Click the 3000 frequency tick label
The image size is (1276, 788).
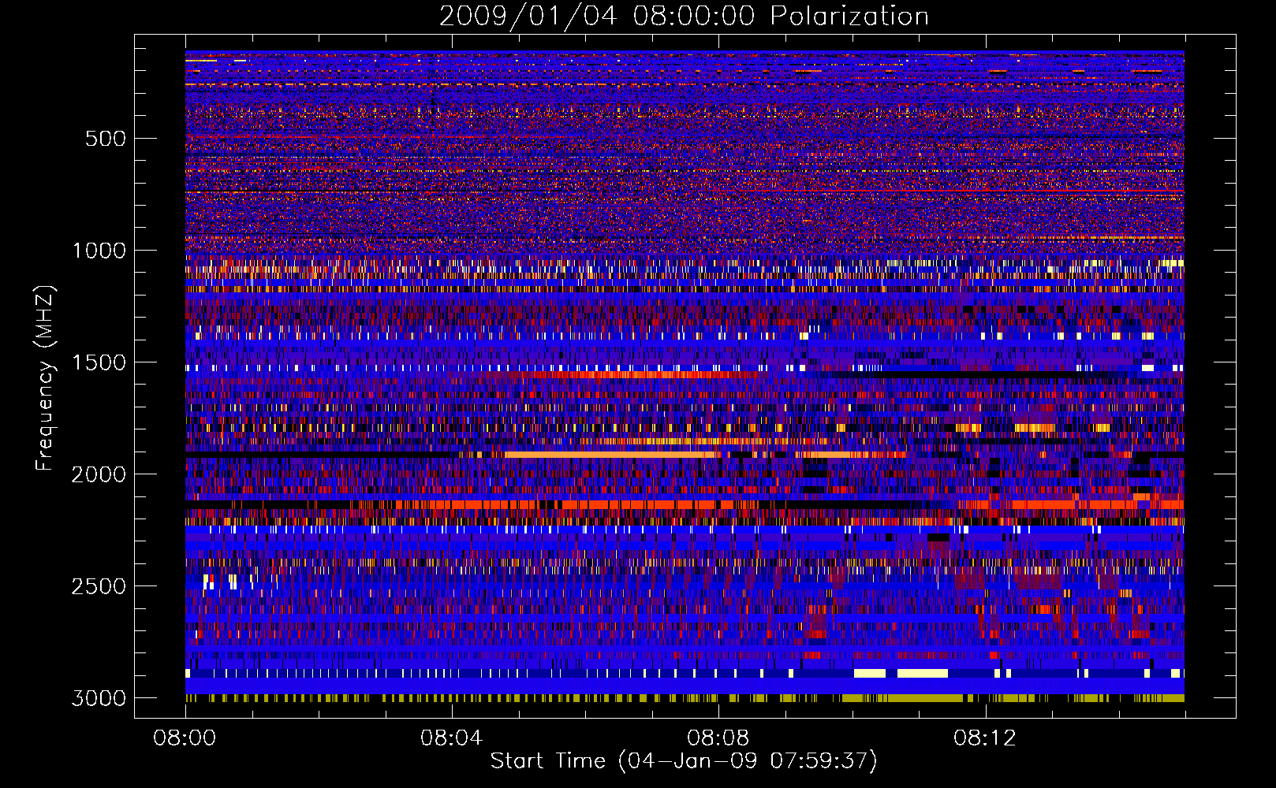[x=99, y=698]
